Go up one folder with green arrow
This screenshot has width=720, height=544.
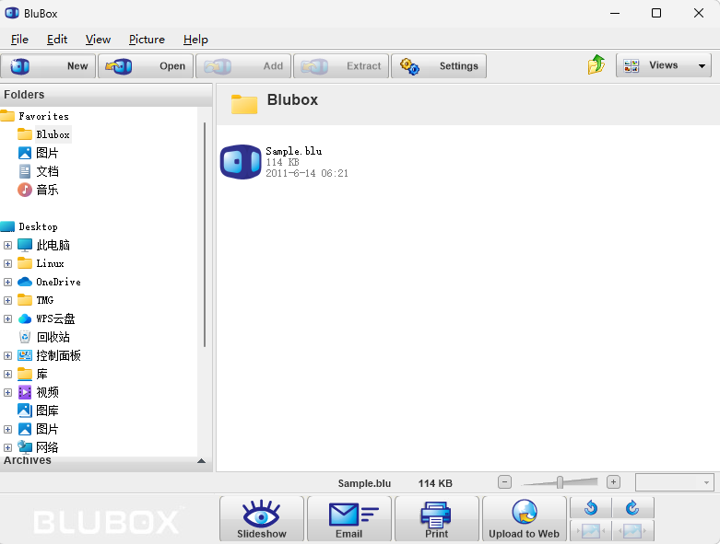596,65
